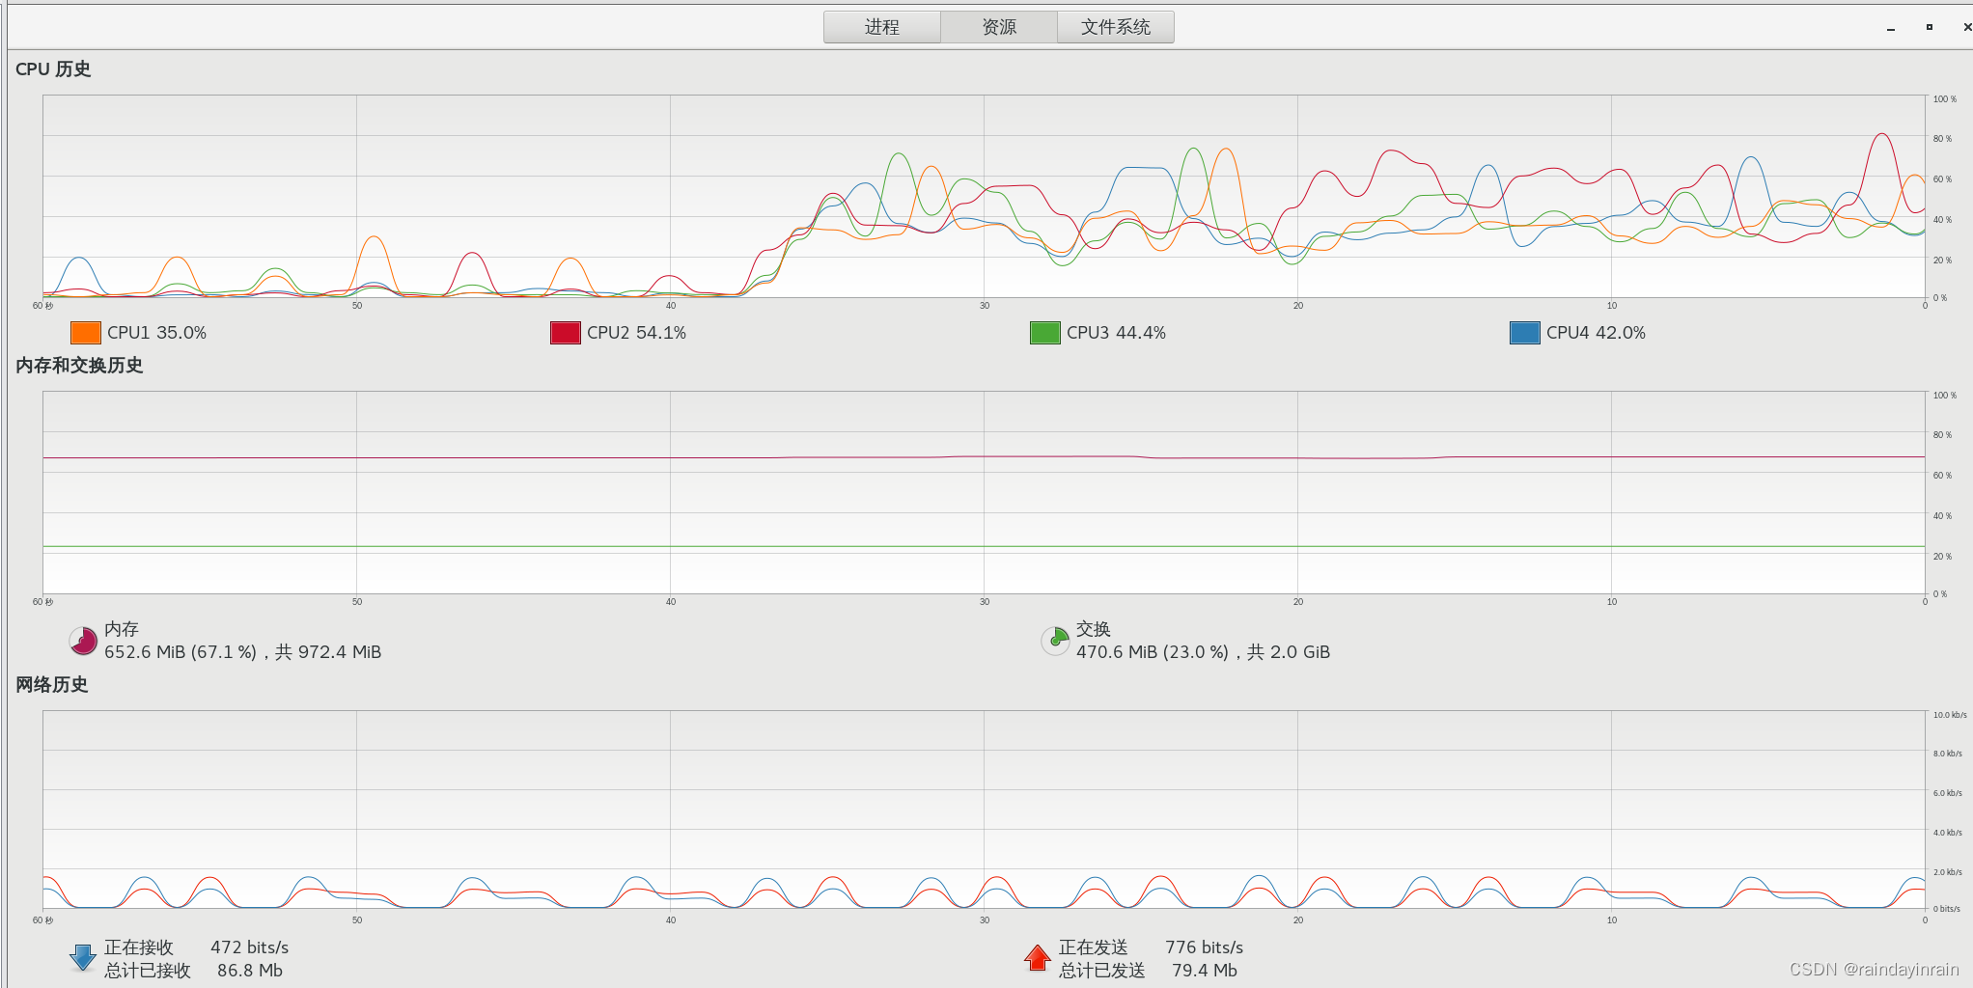Click the 470.6 MiB swap usage text
Image resolution: width=1973 pixels, height=988 pixels.
1203,652
